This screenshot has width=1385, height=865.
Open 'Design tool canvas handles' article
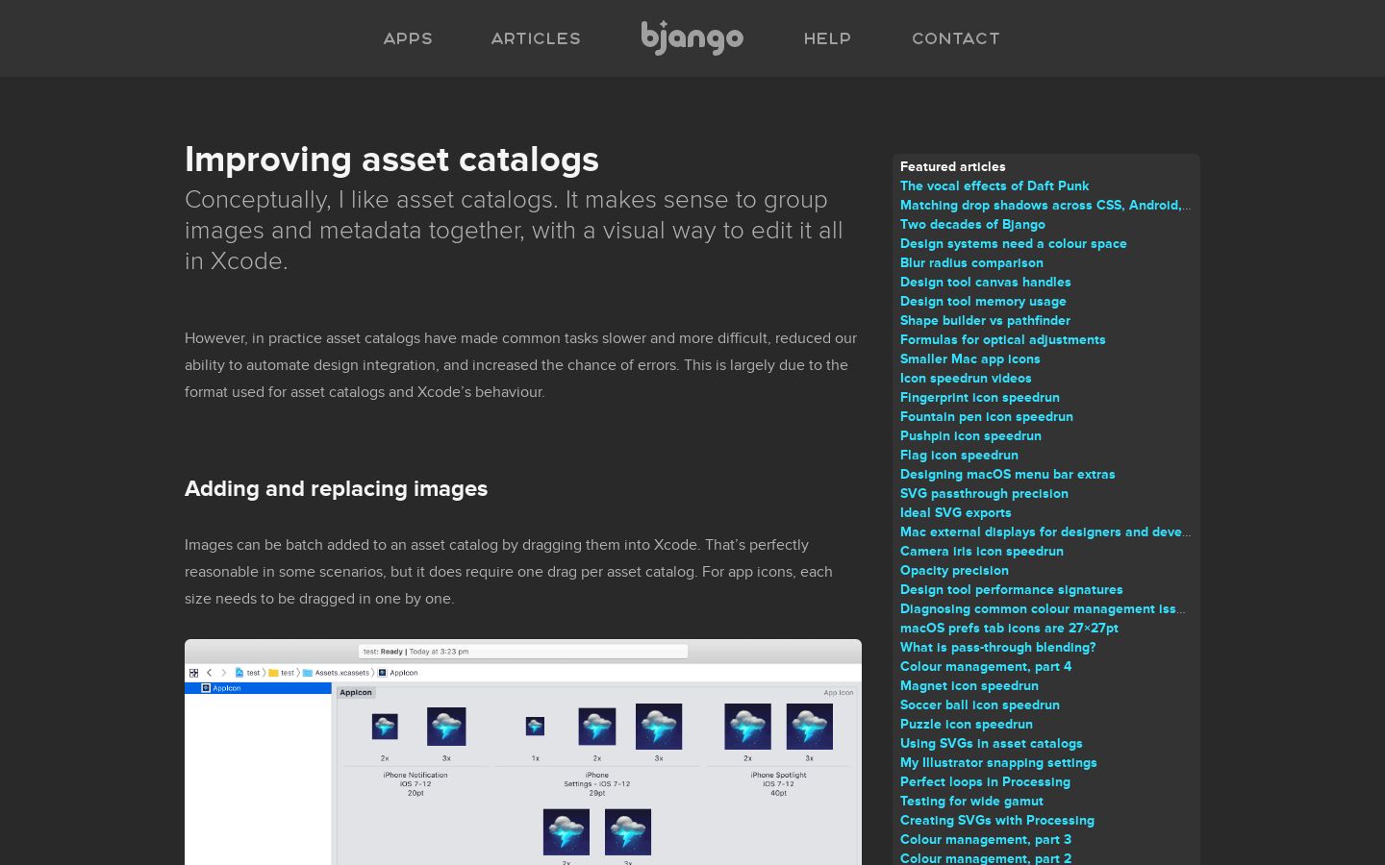[x=985, y=282]
